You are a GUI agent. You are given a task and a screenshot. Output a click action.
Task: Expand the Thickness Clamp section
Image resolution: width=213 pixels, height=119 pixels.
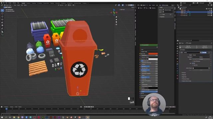[185, 79]
